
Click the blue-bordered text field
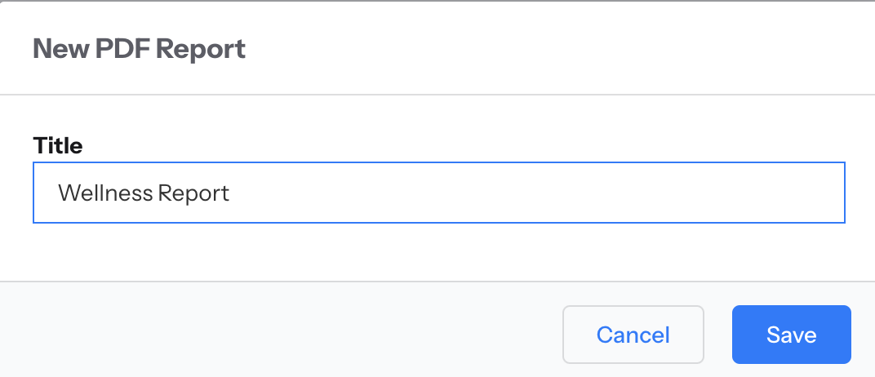439,193
